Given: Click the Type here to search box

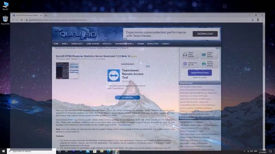Looking at the screenshot, I should [x=31, y=151].
